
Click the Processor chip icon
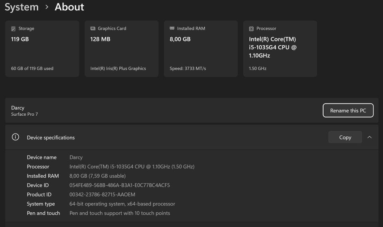[251, 29]
